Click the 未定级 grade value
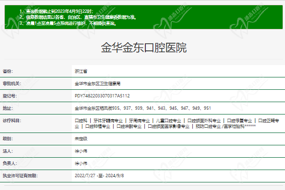Screen dimensions: 285x190 pyautogui.click(x=81, y=138)
